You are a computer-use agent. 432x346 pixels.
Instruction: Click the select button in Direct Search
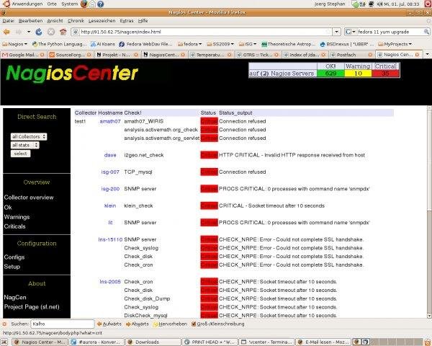[20, 154]
